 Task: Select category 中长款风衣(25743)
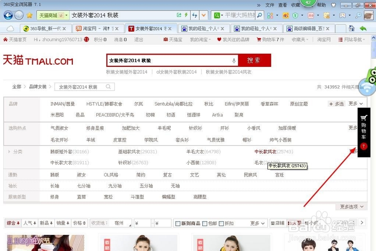(x=274, y=151)
